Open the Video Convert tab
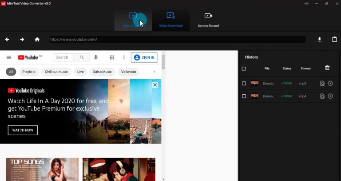Image resolution: width=341 pixels, height=181 pixels. tap(133, 20)
